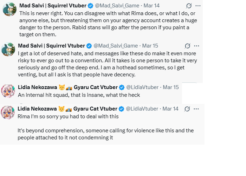Click Grok icon on "This is never right" tweet

click(189, 6)
